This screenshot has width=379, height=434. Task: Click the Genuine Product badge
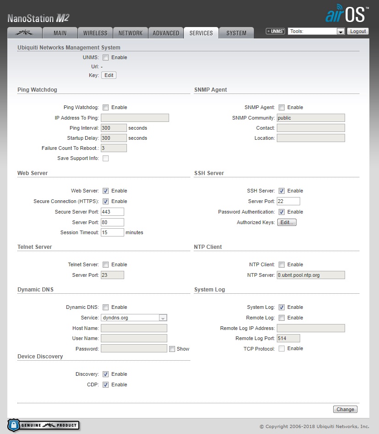[44, 425]
